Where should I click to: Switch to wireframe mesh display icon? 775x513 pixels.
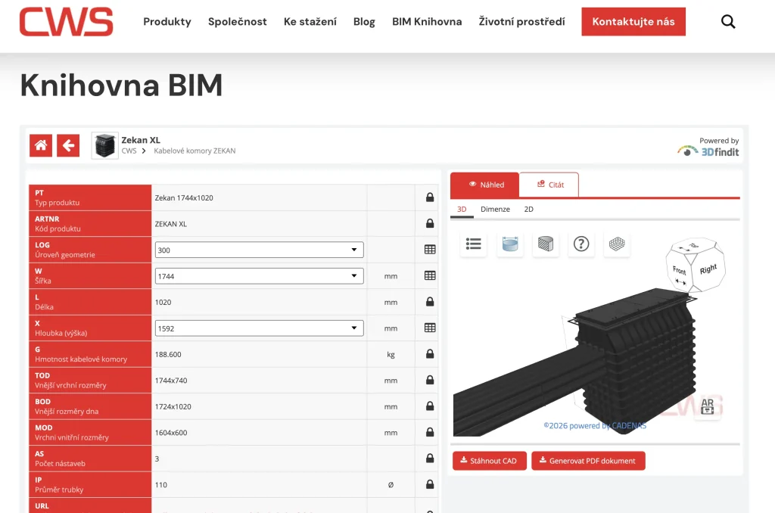point(617,244)
